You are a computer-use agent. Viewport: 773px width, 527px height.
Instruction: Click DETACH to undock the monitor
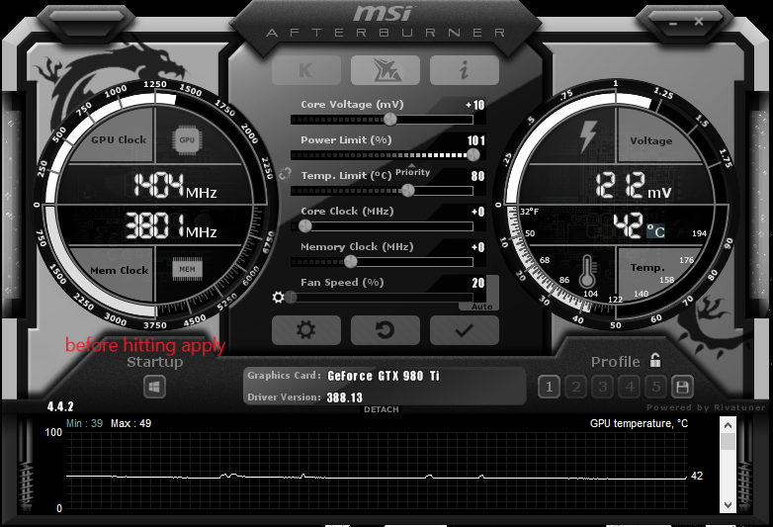click(x=382, y=409)
